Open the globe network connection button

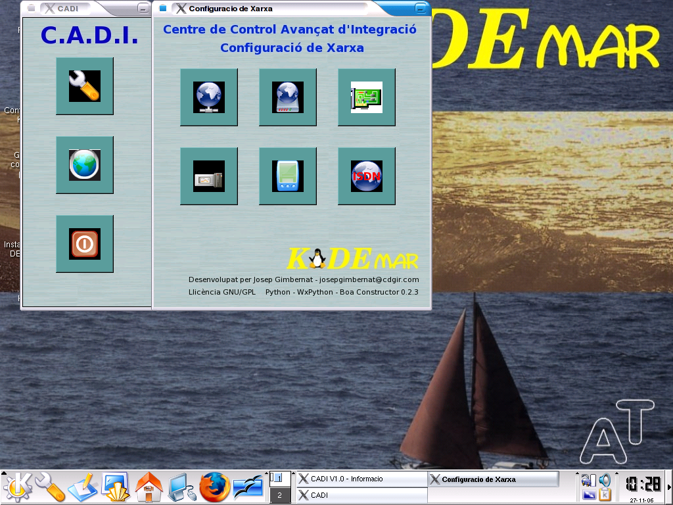pyautogui.click(x=209, y=97)
